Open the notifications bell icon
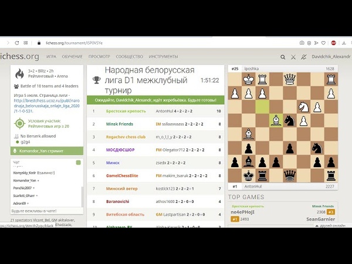 (x=303, y=57)
